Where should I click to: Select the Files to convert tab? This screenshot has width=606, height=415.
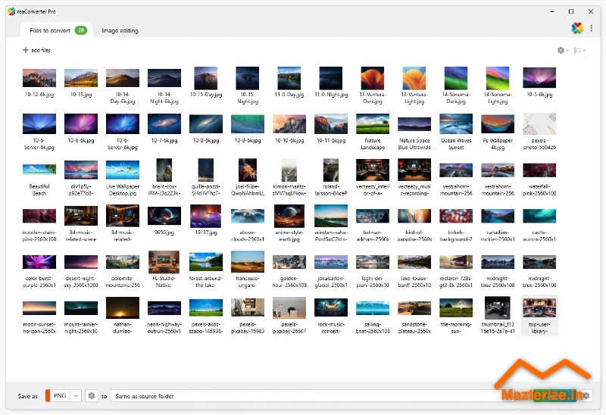50,30
